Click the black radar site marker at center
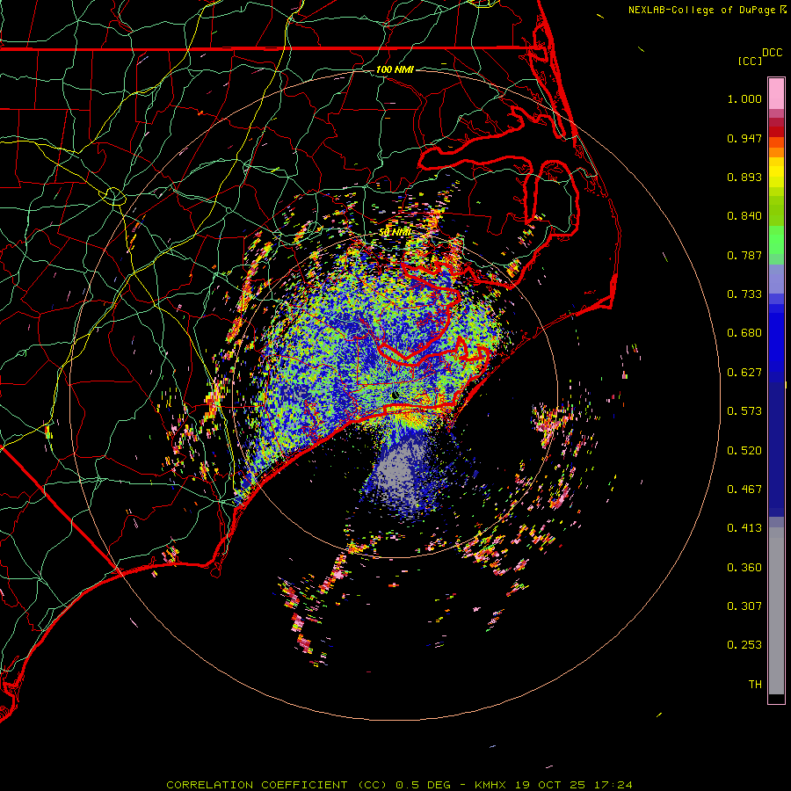This screenshot has height=791, width=791. coord(394,395)
